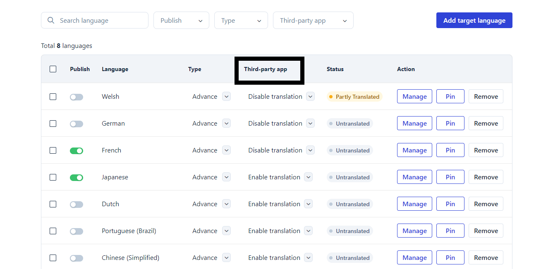Open Enable translation dropdown for Portuguese (Brazil)
This screenshot has height=269, width=541.
(308, 231)
